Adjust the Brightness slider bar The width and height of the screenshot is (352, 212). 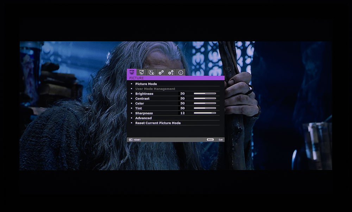coord(205,94)
